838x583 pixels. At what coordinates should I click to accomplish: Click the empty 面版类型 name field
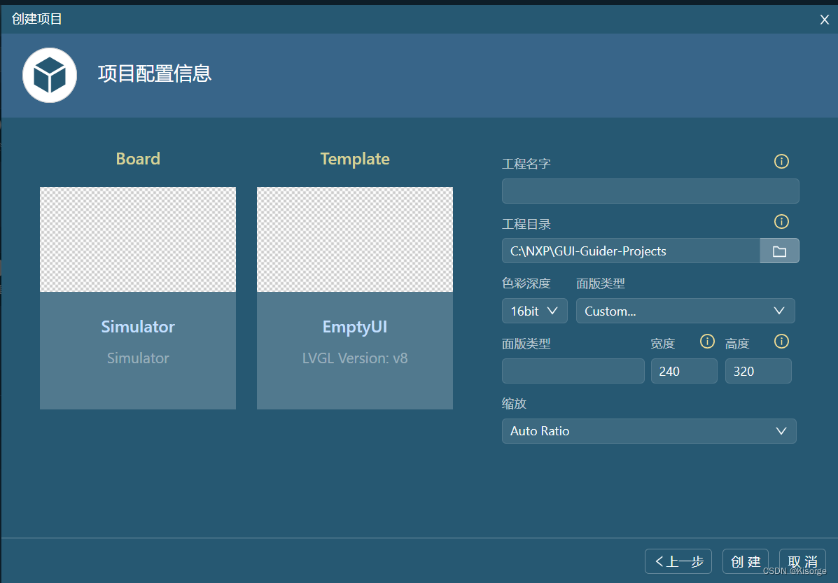coord(573,372)
